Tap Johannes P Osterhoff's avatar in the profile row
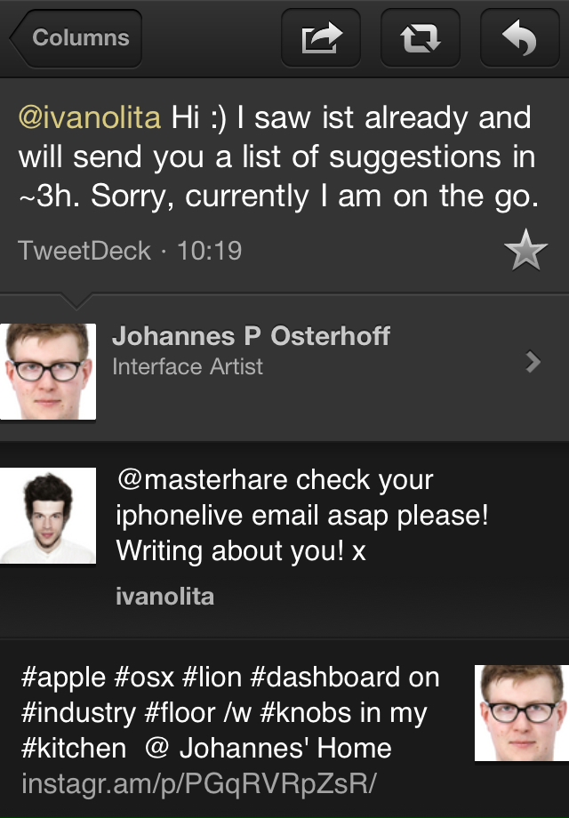The image size is (569, 818). (48, 371)
